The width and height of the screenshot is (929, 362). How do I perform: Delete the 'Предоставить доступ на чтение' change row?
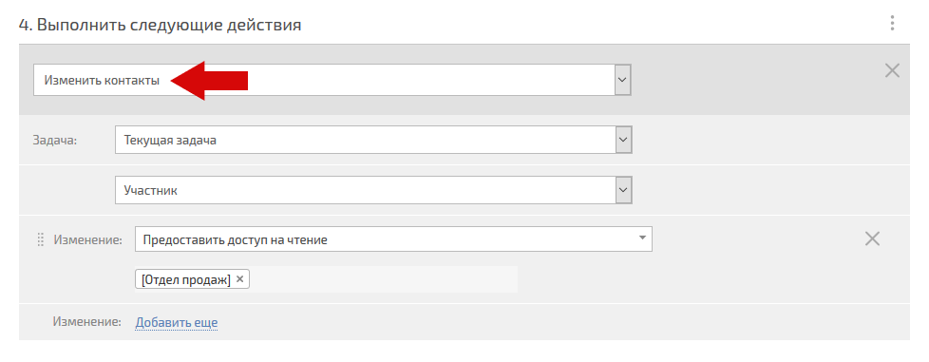coord(872,238)
